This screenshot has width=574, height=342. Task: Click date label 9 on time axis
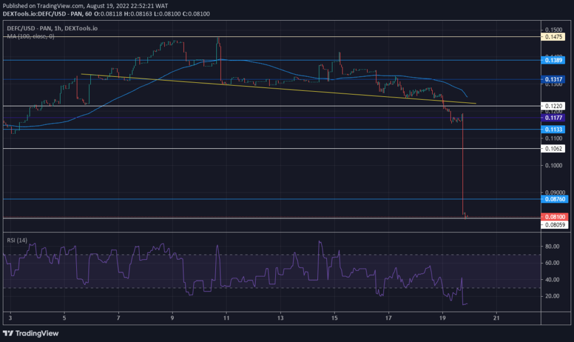172,318
